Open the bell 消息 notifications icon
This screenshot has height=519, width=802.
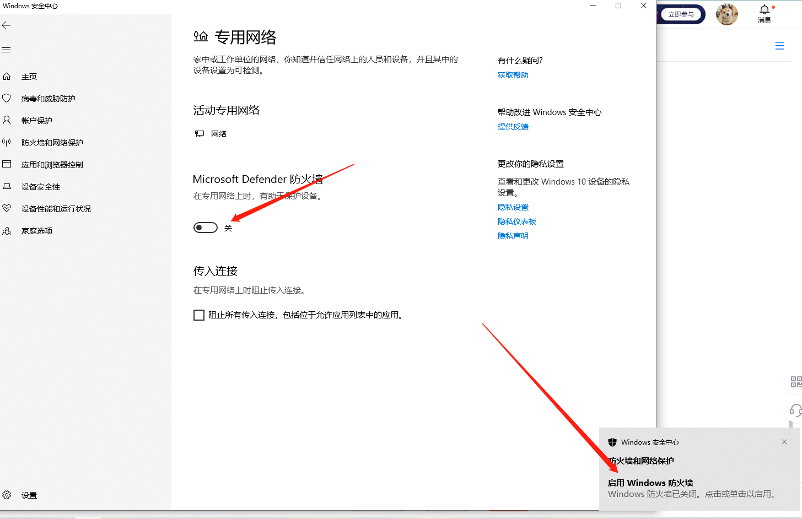point(765,14)
